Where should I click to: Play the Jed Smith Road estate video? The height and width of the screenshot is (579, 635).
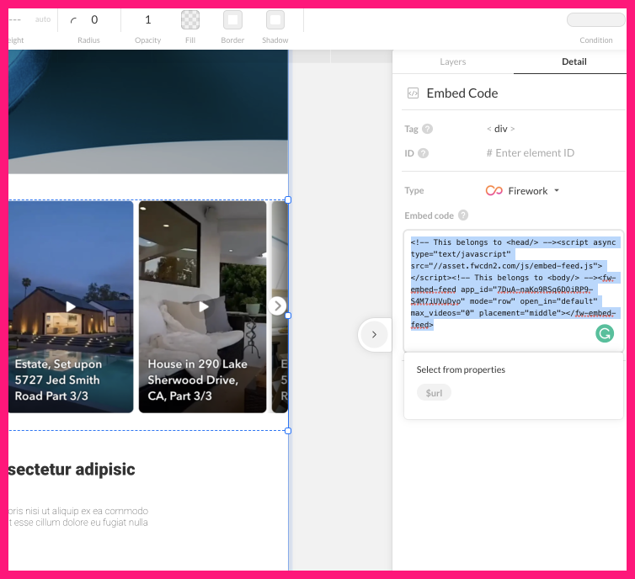[71, 306]
